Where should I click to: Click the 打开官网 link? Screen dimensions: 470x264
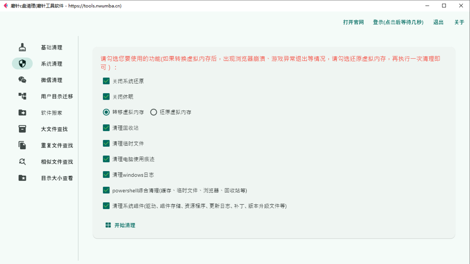pos(354,22)
